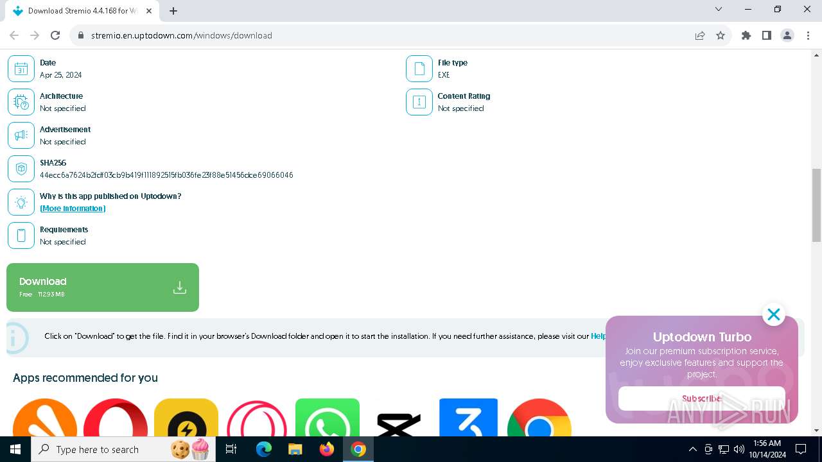Open the More information link
This screenshot has height=462, width=822.
[73, 209]
